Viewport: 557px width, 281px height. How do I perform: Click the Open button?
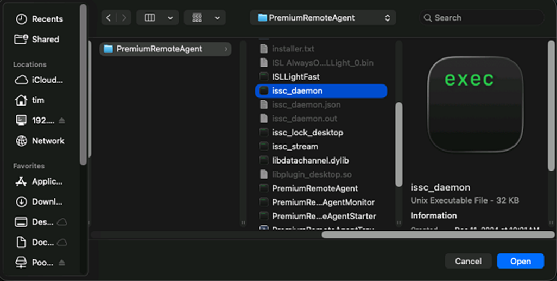[x=520, y=261]
